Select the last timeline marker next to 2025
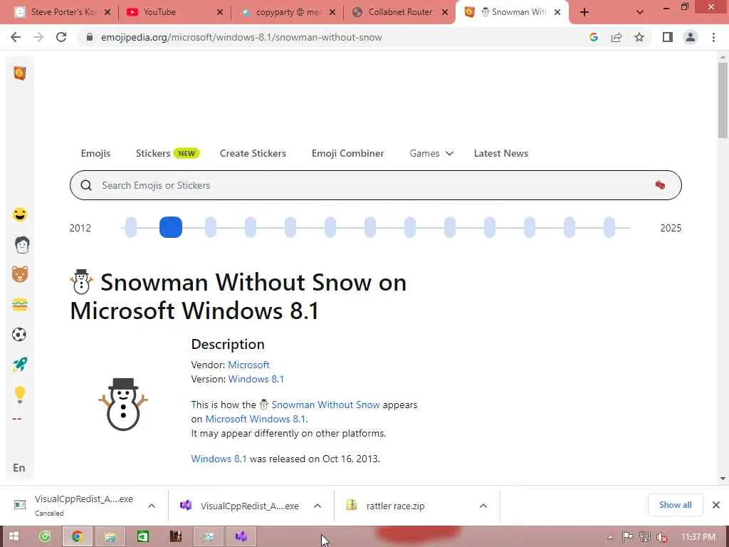This screenshot has width=729, height=547. 609,227
